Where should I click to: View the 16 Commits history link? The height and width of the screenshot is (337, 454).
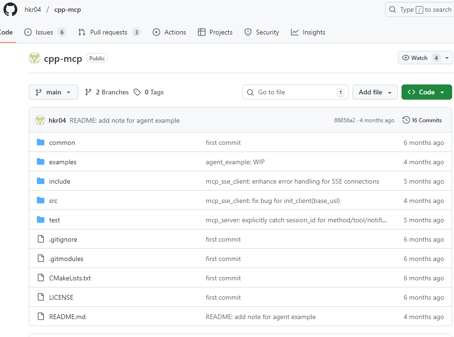tap(422, 120)
